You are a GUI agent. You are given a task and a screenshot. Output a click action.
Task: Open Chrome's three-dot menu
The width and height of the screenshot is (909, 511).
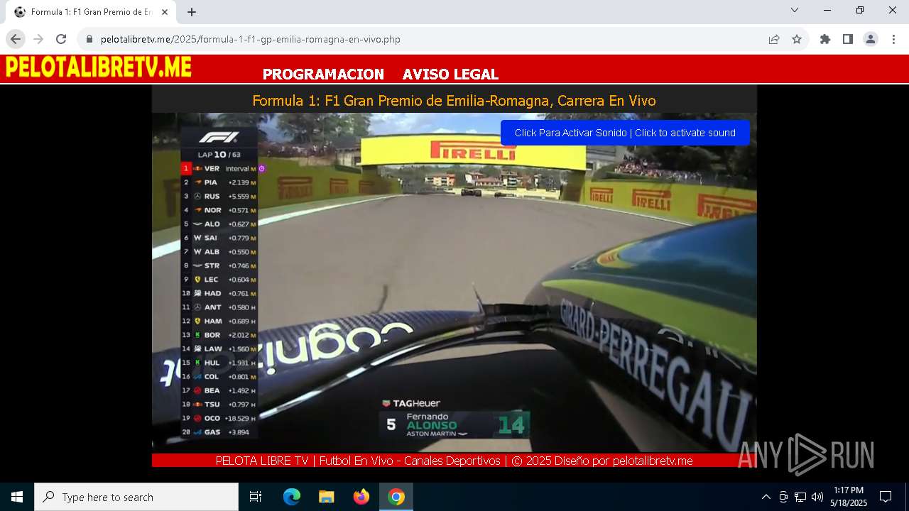(893, 39)
